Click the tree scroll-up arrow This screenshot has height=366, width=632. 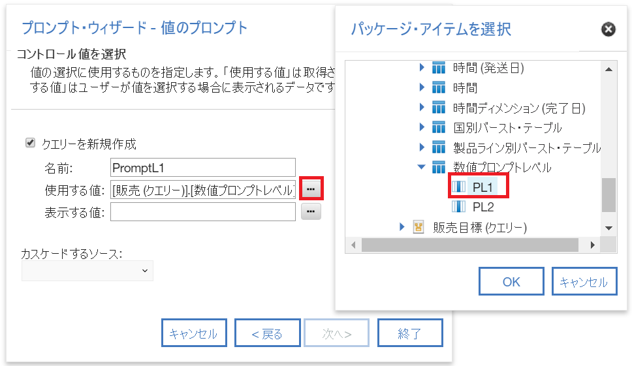608,69
